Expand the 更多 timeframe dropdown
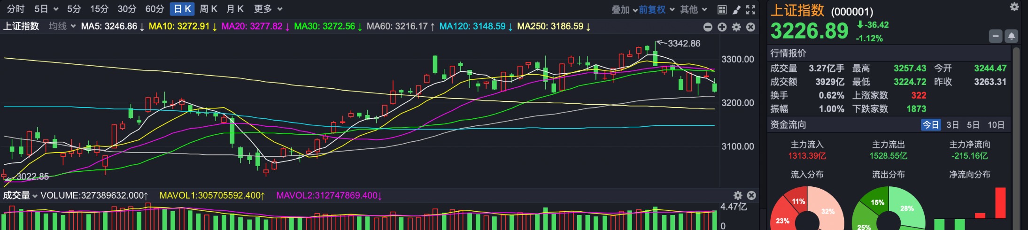1028x230 pixels. click(x=268, y=9)
